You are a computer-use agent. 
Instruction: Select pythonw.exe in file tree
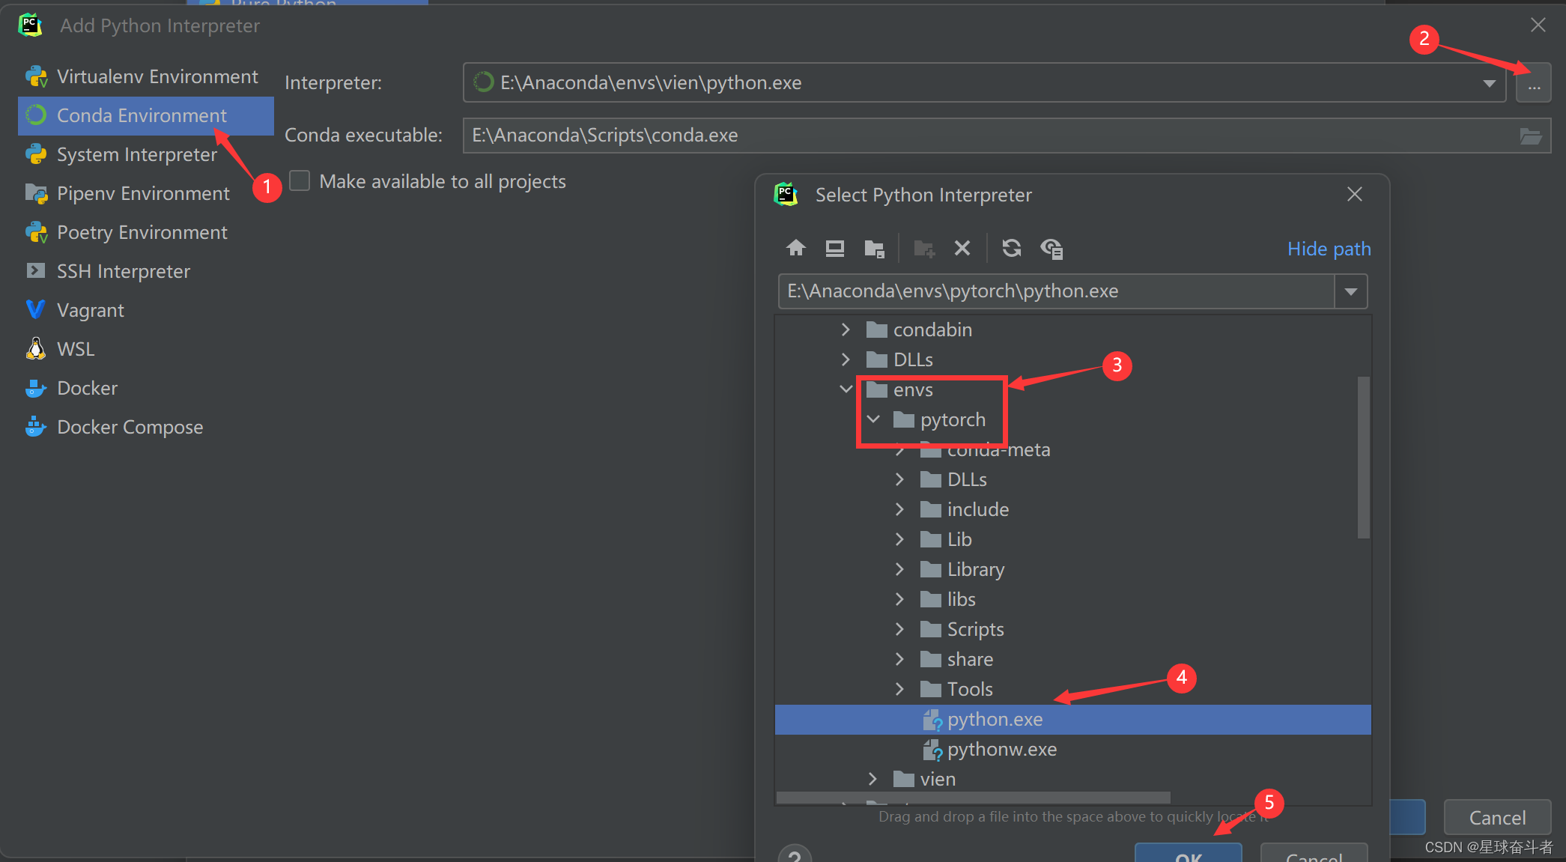point(1001,749)
